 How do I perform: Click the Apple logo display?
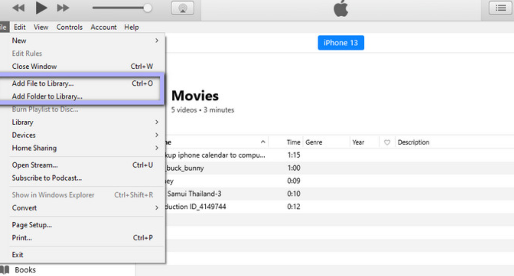tap(341, 8)
